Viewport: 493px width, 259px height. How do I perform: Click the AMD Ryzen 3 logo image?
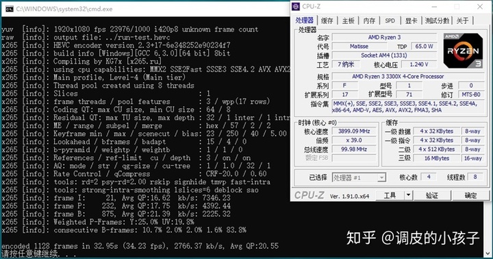coord(464,51)
